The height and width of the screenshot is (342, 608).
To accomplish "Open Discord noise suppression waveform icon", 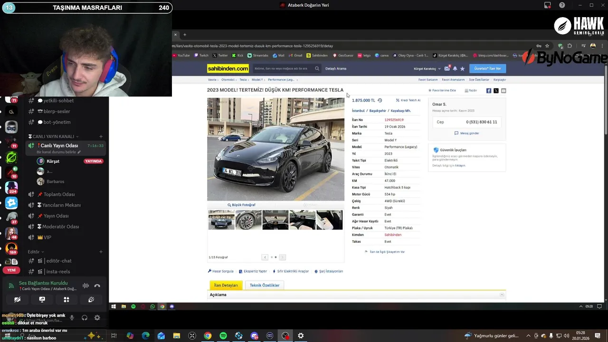I will click(x=85, y=285).
